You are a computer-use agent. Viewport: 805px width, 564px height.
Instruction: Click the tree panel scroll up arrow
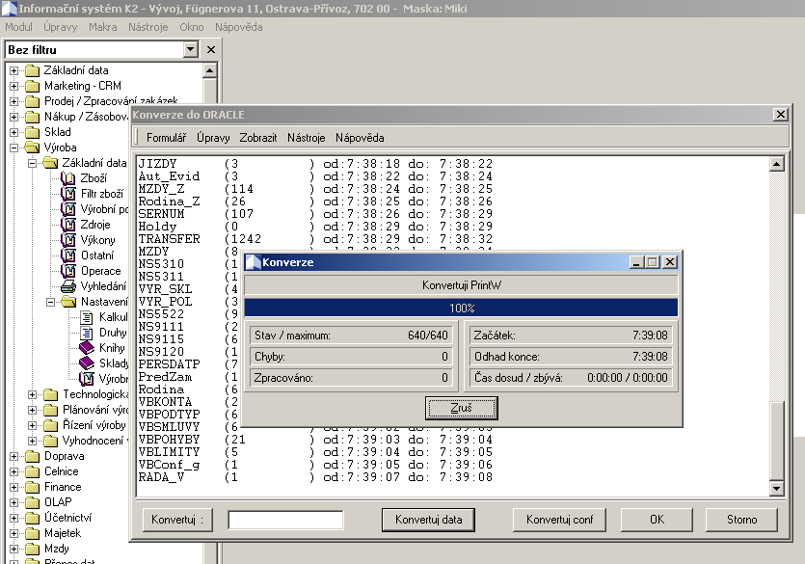(x=210, y=70)
